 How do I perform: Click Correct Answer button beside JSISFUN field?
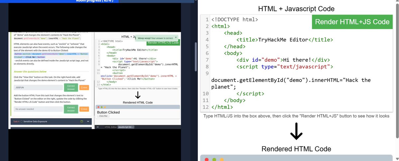coord(71,88)
